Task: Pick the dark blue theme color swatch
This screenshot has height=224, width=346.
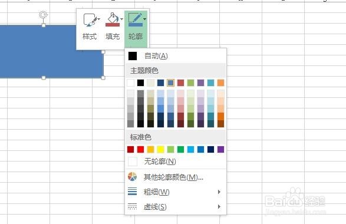Action: tap(161, 83)
